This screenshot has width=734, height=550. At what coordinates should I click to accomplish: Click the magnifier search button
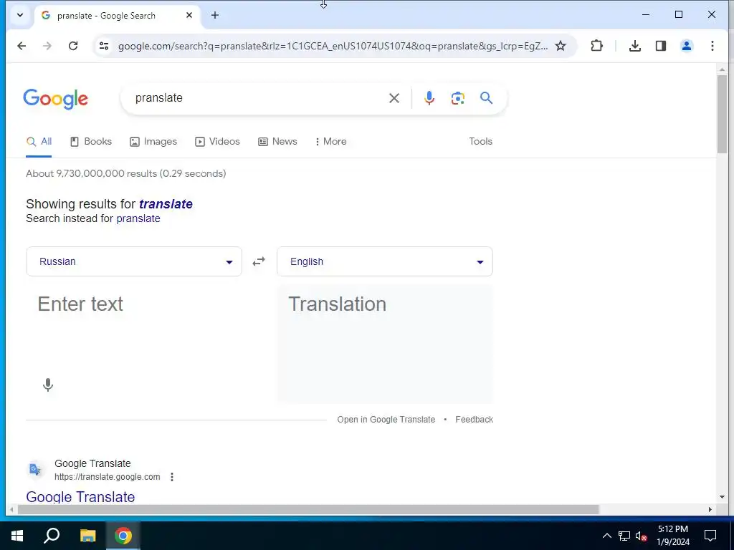click(487, 98)
